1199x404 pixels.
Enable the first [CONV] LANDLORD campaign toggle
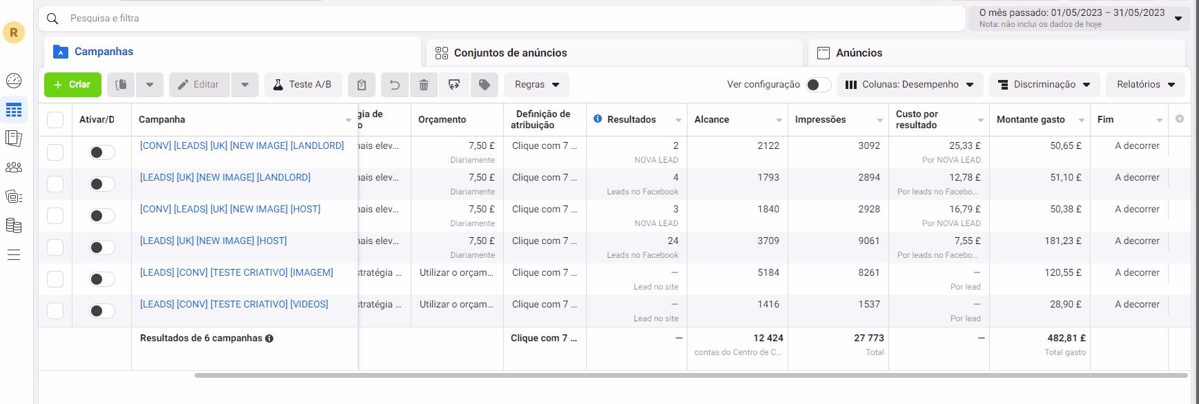coord(101,152)
